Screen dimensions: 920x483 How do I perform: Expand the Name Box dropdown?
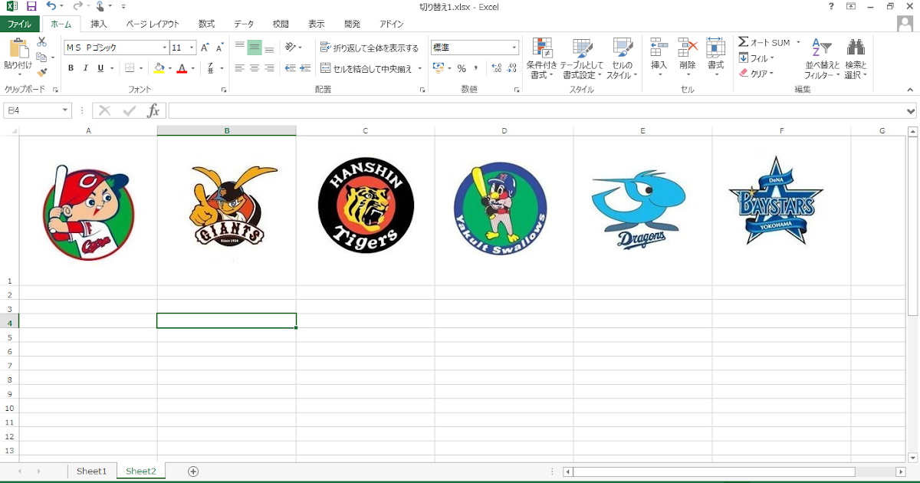(65, 110)
